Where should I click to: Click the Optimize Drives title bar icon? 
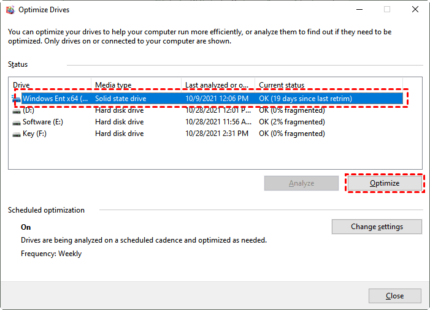point(9,10)
